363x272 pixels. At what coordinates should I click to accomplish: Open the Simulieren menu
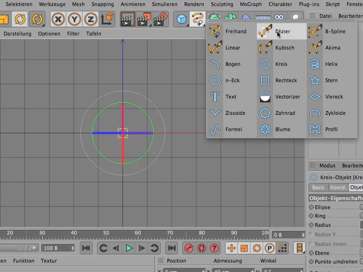[x=164, y=4]
